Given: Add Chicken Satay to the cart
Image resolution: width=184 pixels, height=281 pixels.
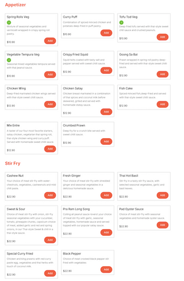Looking at the screenshot, I should pyautogui.click(x=106, y=112).
